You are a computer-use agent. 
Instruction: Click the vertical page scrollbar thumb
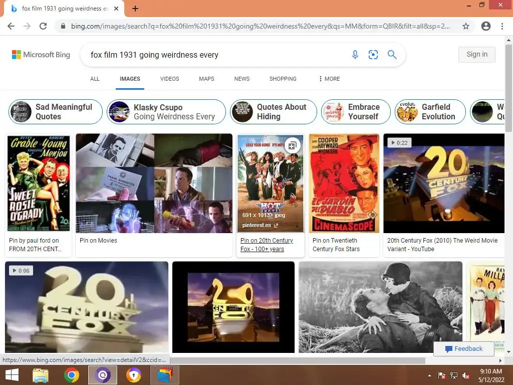508,88
